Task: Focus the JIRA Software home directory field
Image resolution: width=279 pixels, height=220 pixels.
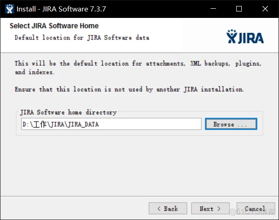Action: click(x=111, y=124)
